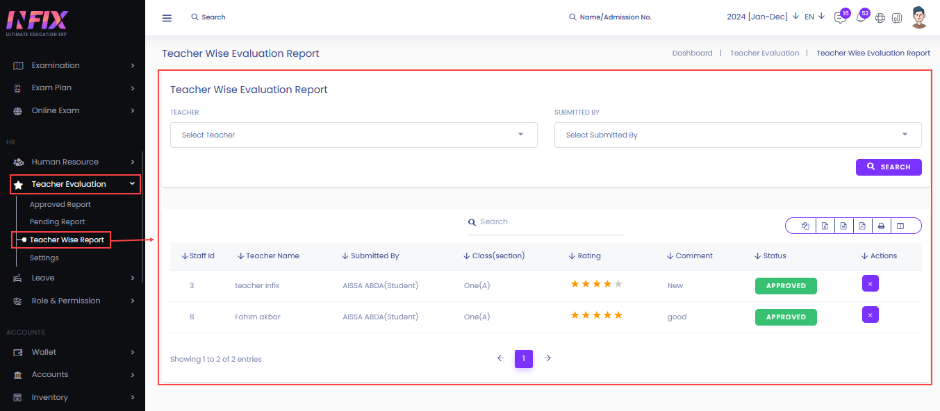Expand the Online Exam menu chevron
This screenshot has height=411, width=940.
point(132,111)
